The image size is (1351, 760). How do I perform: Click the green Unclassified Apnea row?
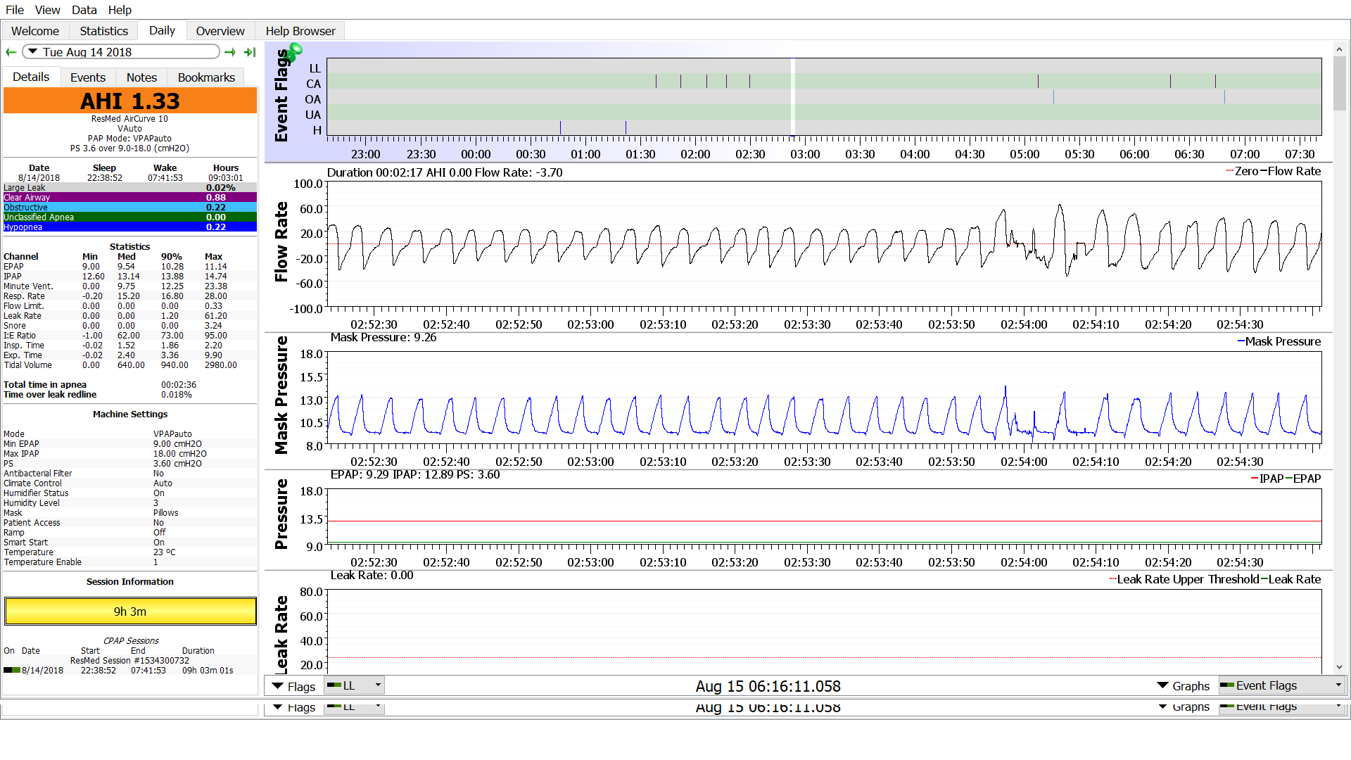(x=130, y=217)
